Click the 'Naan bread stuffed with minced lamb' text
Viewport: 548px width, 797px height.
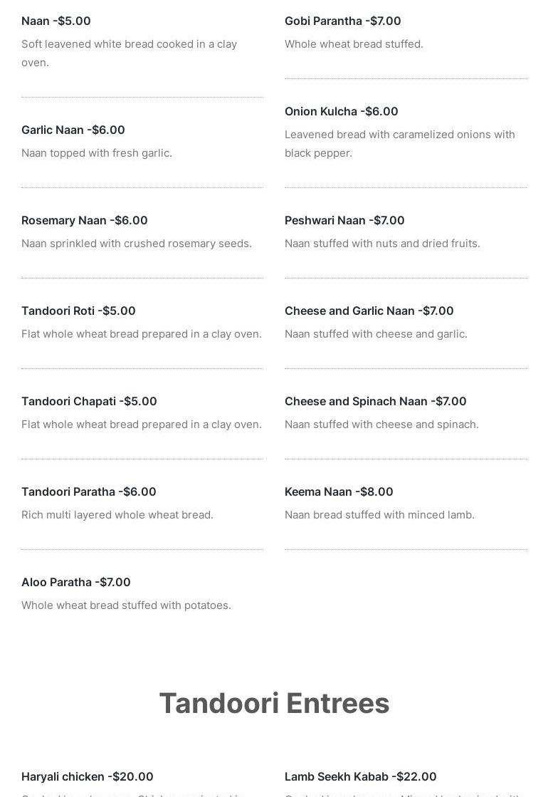[x=379, y=514]
